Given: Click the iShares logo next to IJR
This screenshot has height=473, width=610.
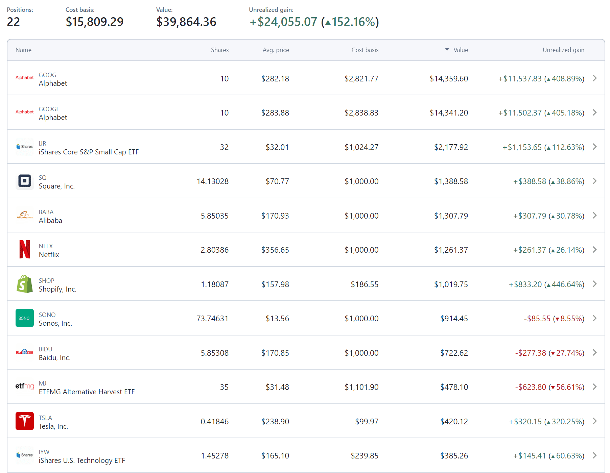Looking at the screenshot, I should click(x=25, y=147).
